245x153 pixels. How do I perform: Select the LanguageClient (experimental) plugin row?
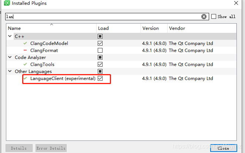[121, 78]
